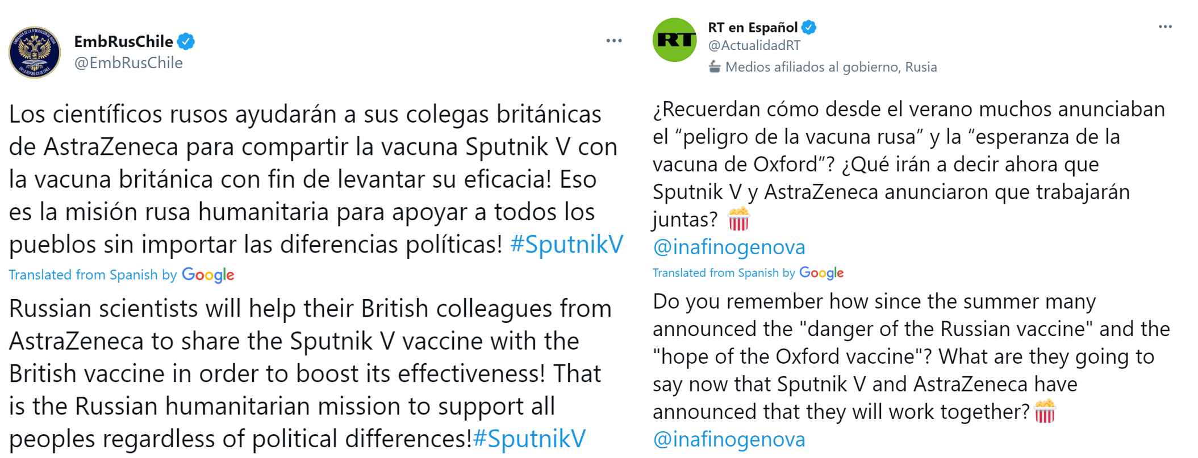Viewport: 1198px width, 458px height.
Task: Click the RT en Español display name
Action: coord(753,27)
